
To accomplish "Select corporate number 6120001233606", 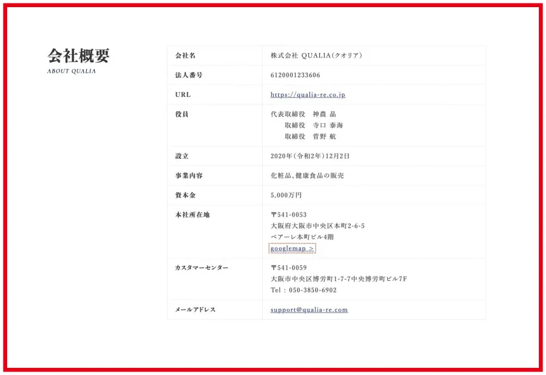I will (x=295, y=75).
